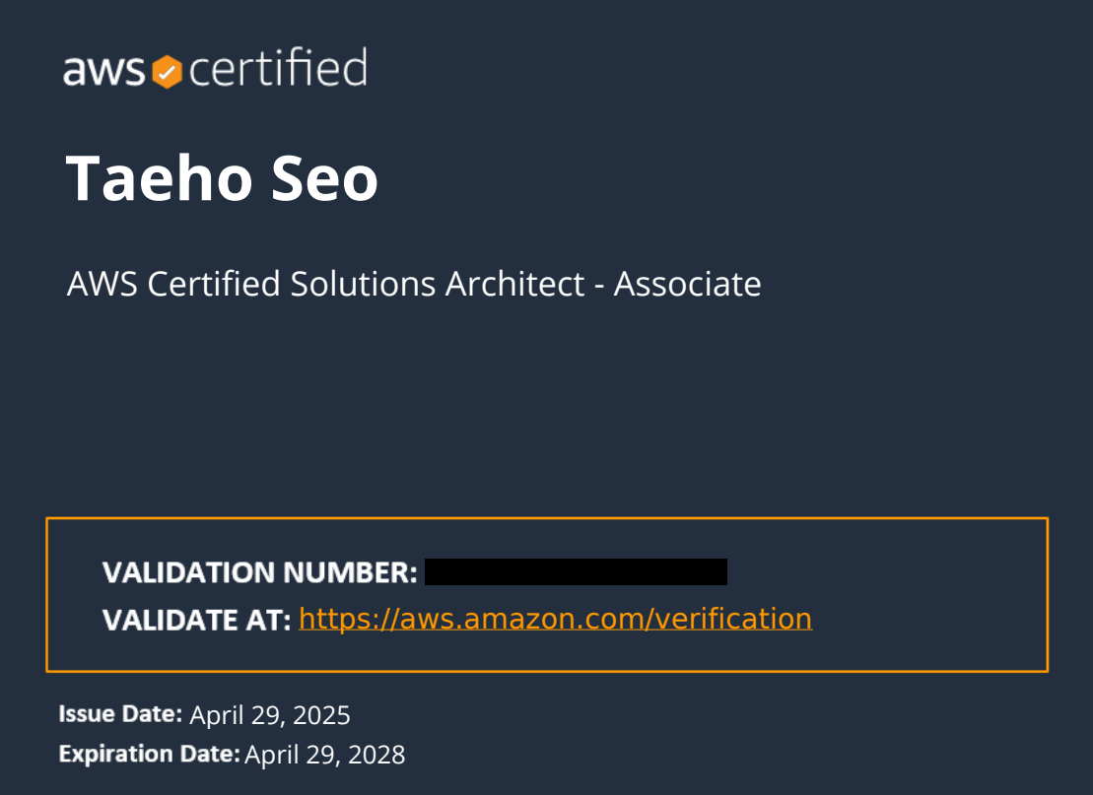Click the name Taeho Seo

222,179
